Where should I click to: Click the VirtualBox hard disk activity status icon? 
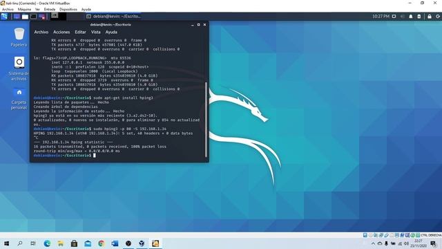[x=365, y=235]
